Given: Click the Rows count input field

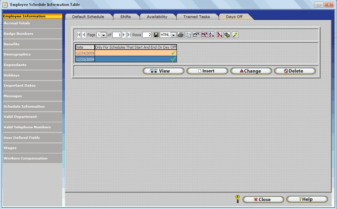Looking at the screenshot, I should tap(147, 35).
